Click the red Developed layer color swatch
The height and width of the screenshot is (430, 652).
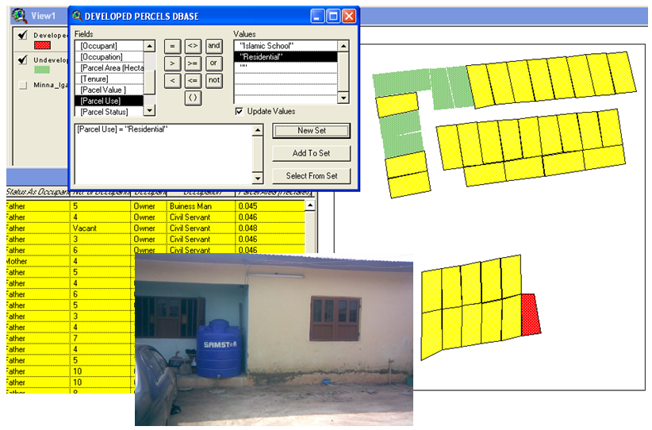(42, 45)
